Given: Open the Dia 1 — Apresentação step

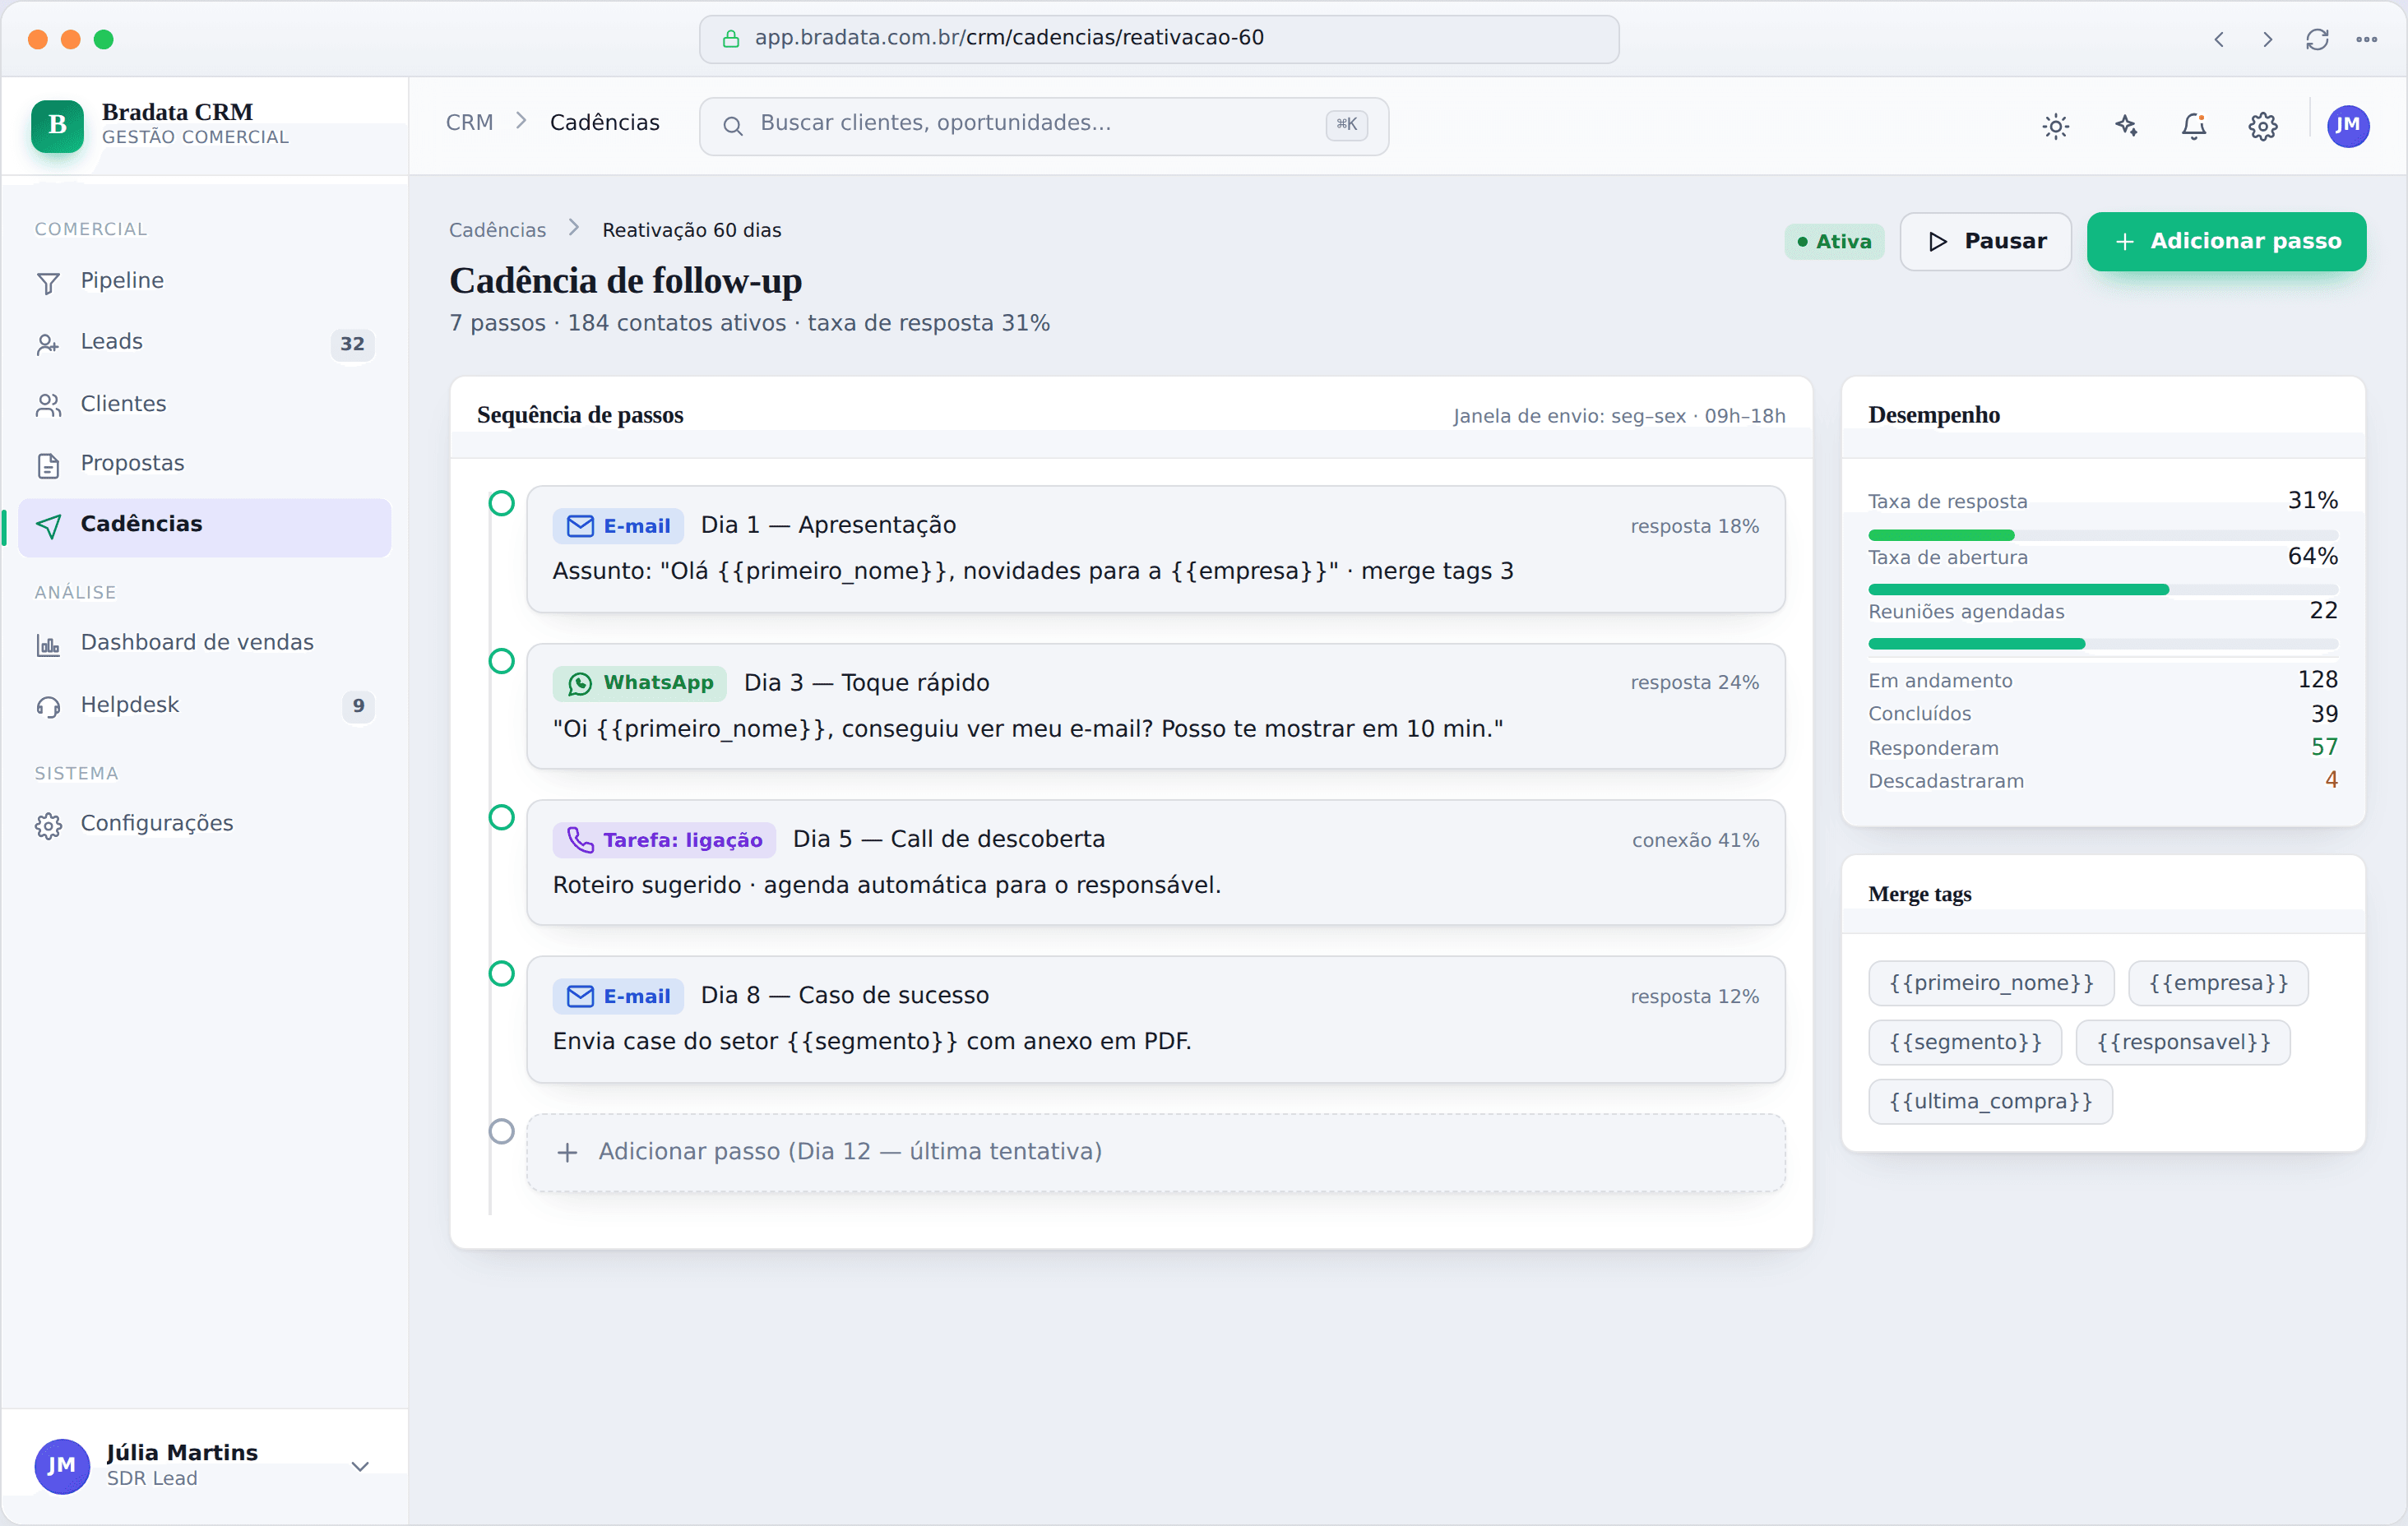Looking at the screenshot, I should [x=1155, y=549].
